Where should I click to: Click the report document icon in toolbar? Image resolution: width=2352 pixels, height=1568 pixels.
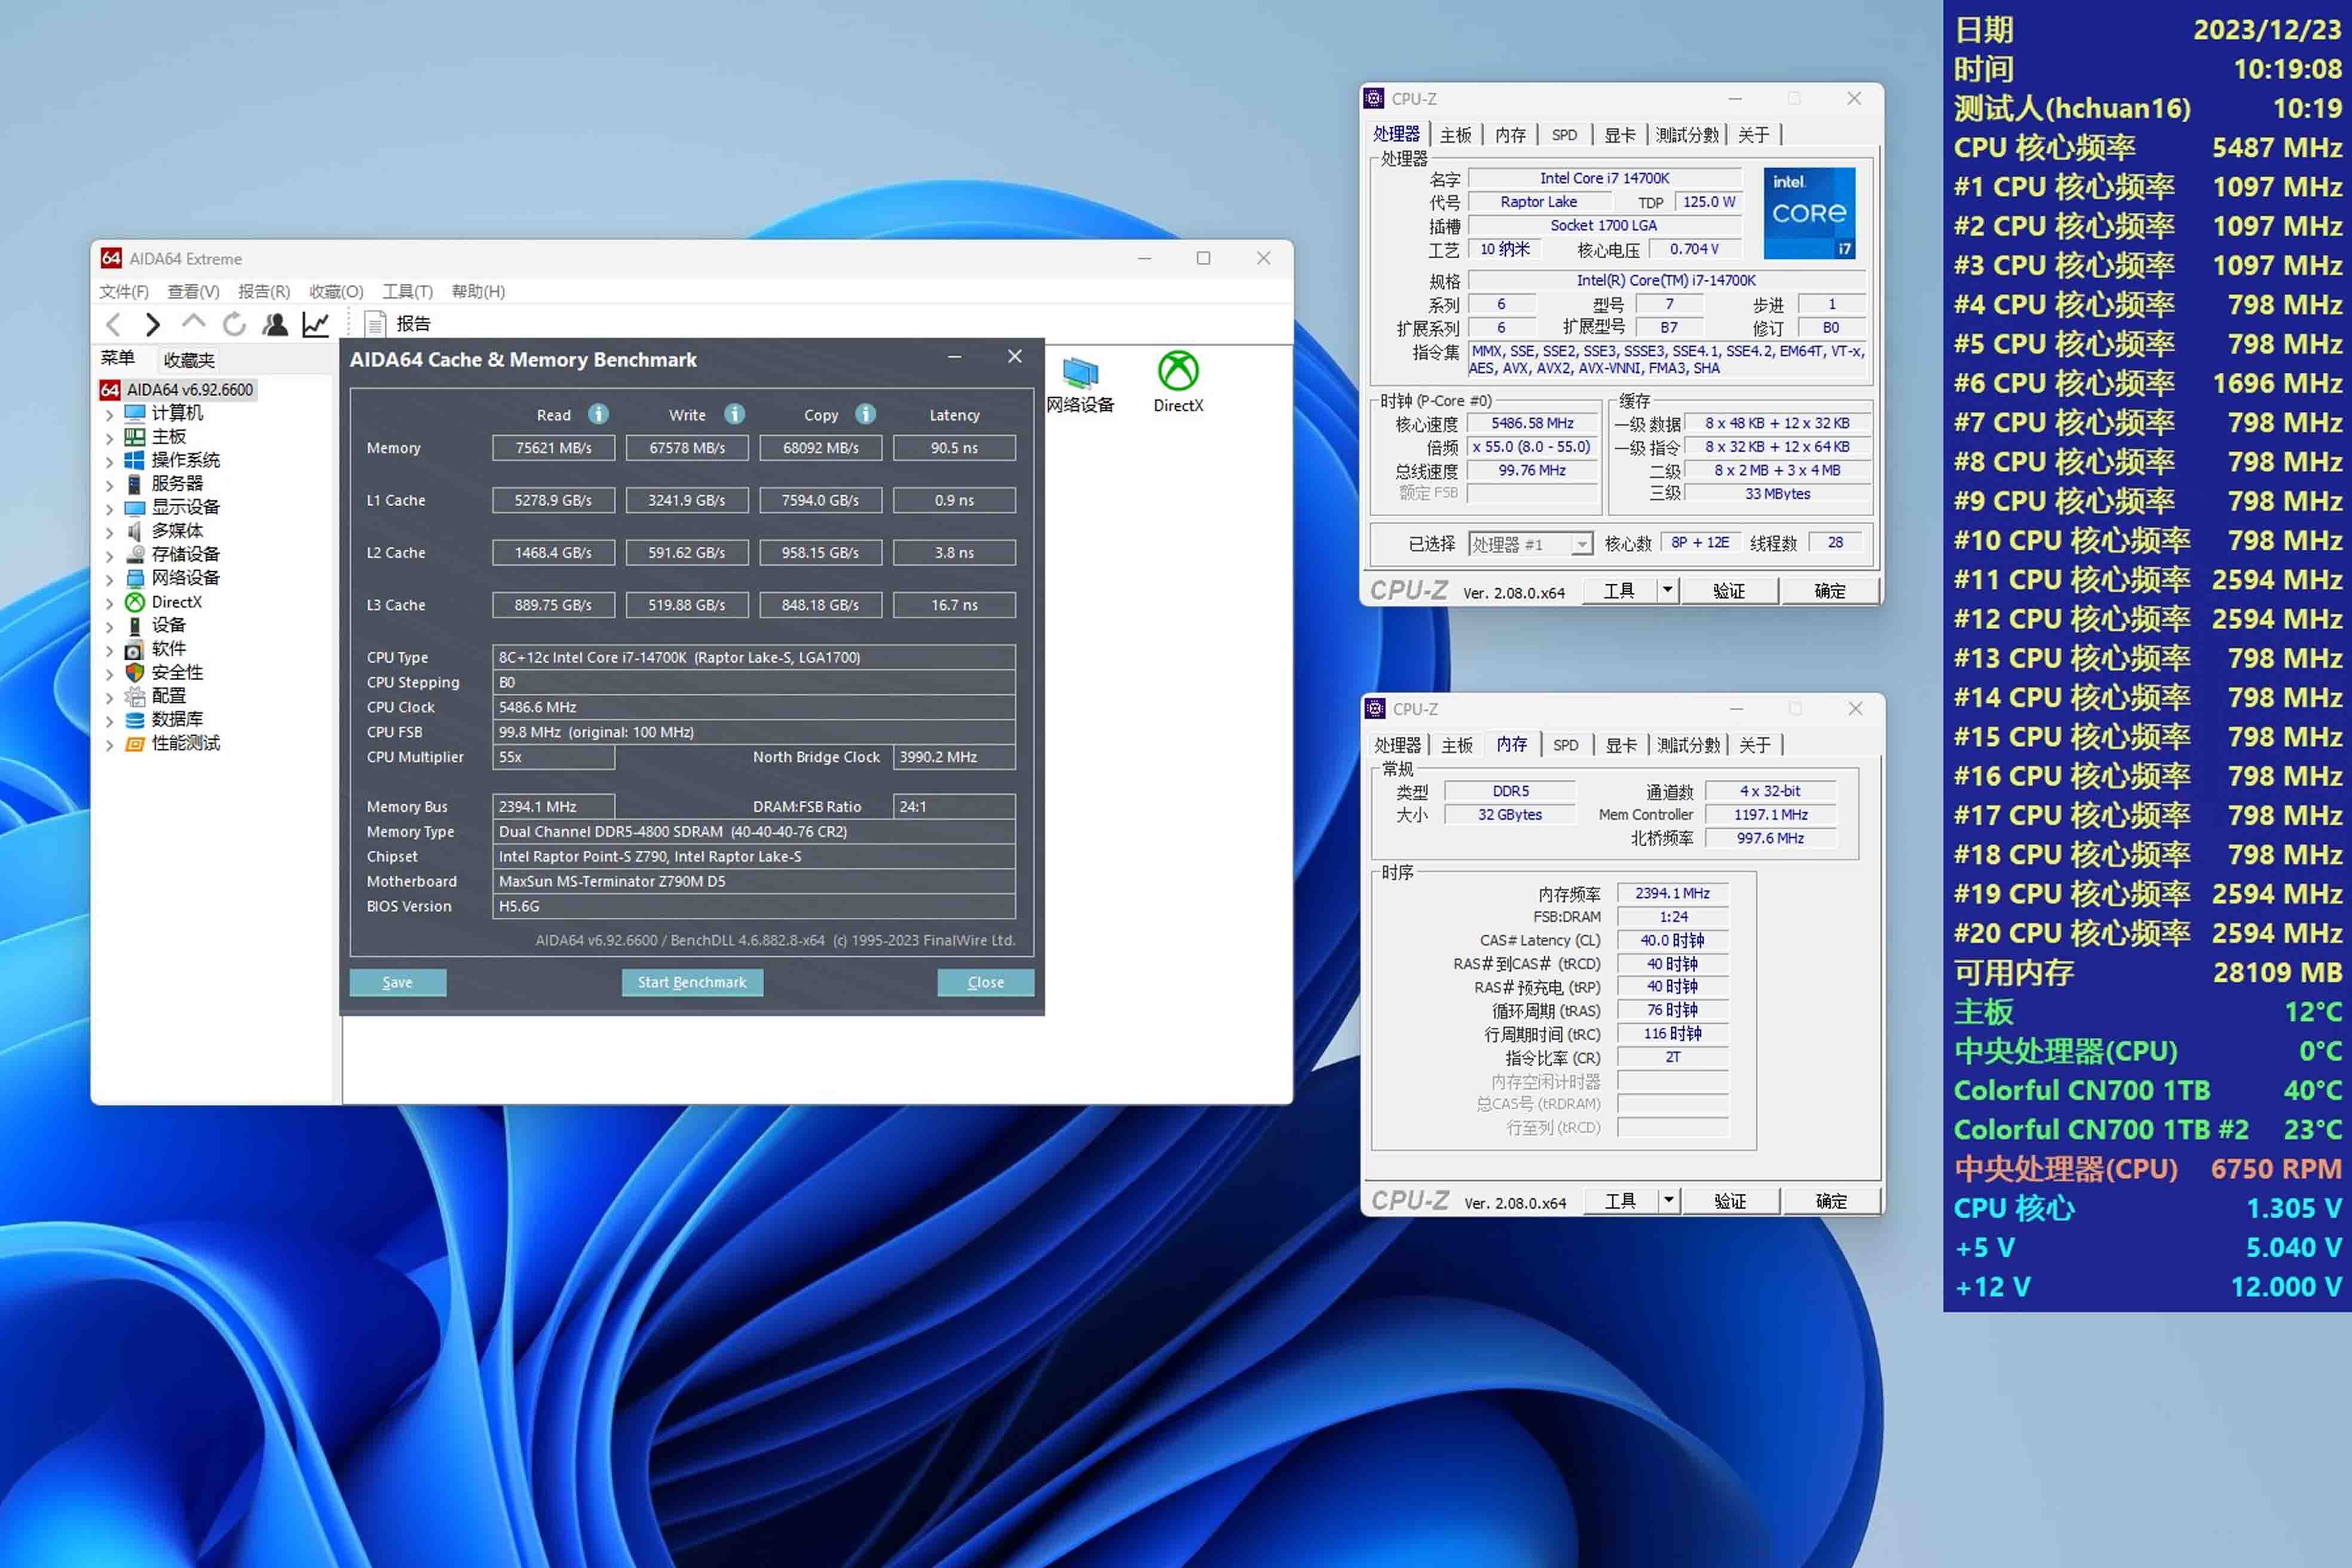(375, 324)
